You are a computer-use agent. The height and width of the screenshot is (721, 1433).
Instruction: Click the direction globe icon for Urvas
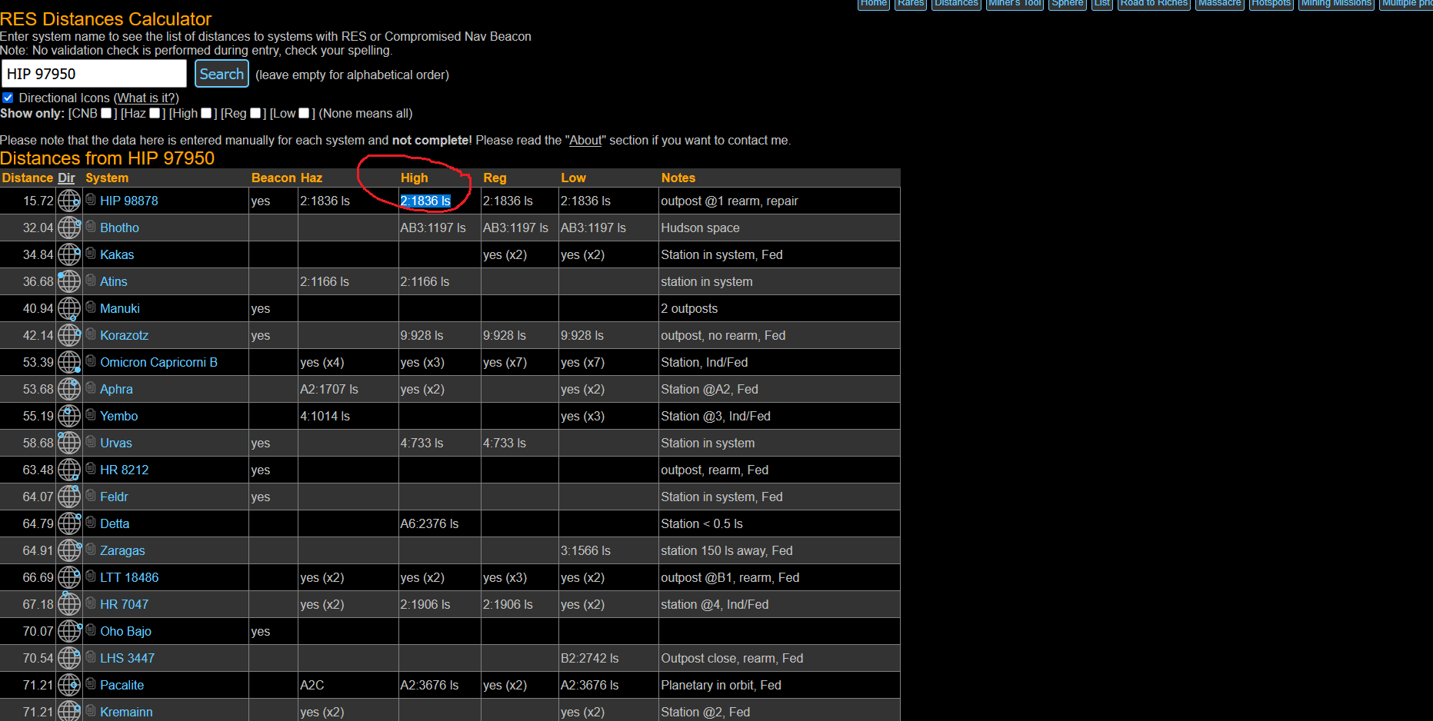pyautogui.click(x=69, y=443)
